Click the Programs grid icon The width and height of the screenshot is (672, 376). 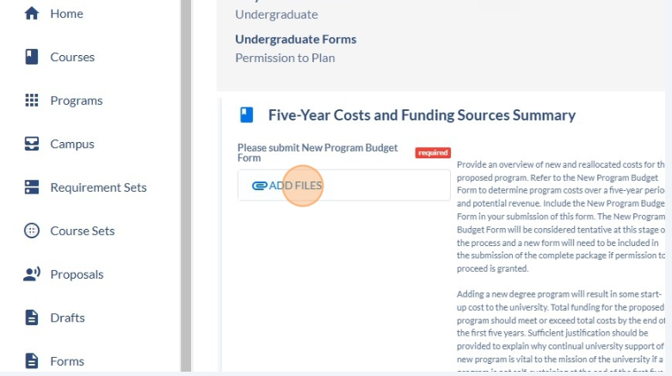click(32, 101)
